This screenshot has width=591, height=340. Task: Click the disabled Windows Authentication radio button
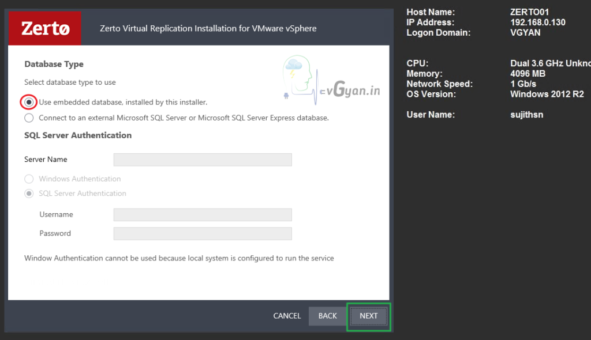(29, 179)
